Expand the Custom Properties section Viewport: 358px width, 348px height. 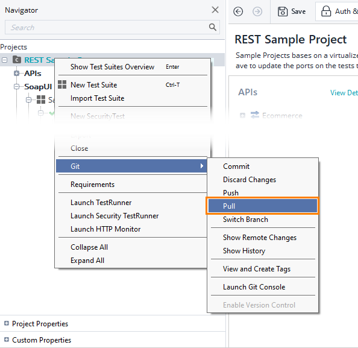click(7, 340)
